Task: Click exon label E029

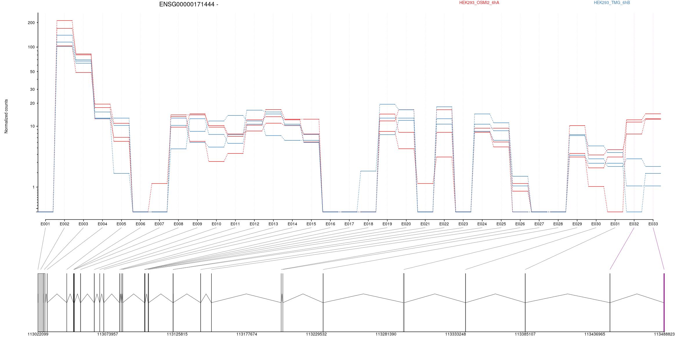Action: pyautogui.click(x=577, y=224)
